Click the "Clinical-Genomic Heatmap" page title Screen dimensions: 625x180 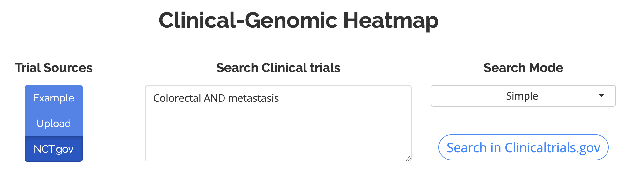point(298,20)
